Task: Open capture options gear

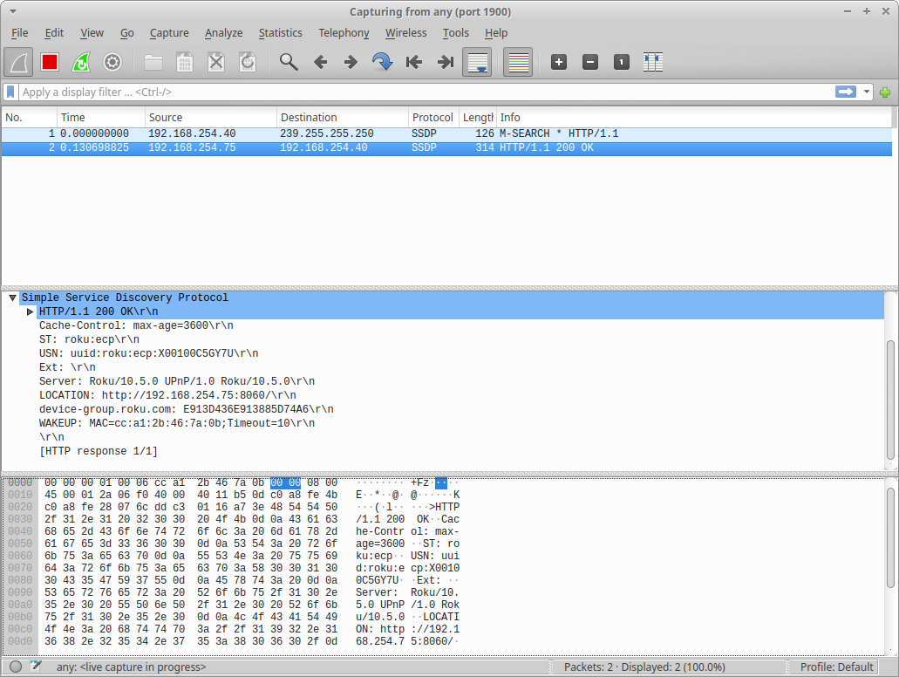Action: click(112, 62)
